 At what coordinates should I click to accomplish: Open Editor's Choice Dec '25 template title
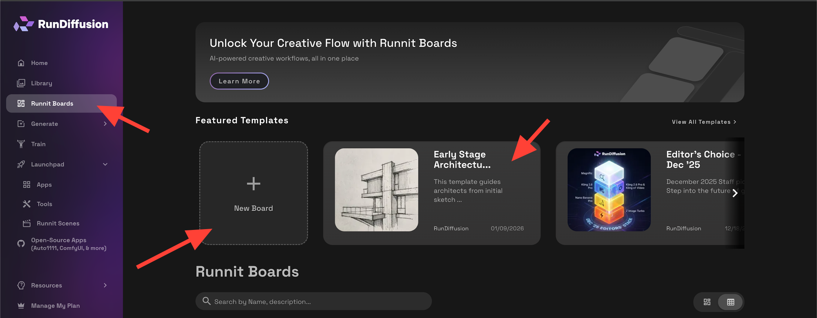(x=703, y=159)
